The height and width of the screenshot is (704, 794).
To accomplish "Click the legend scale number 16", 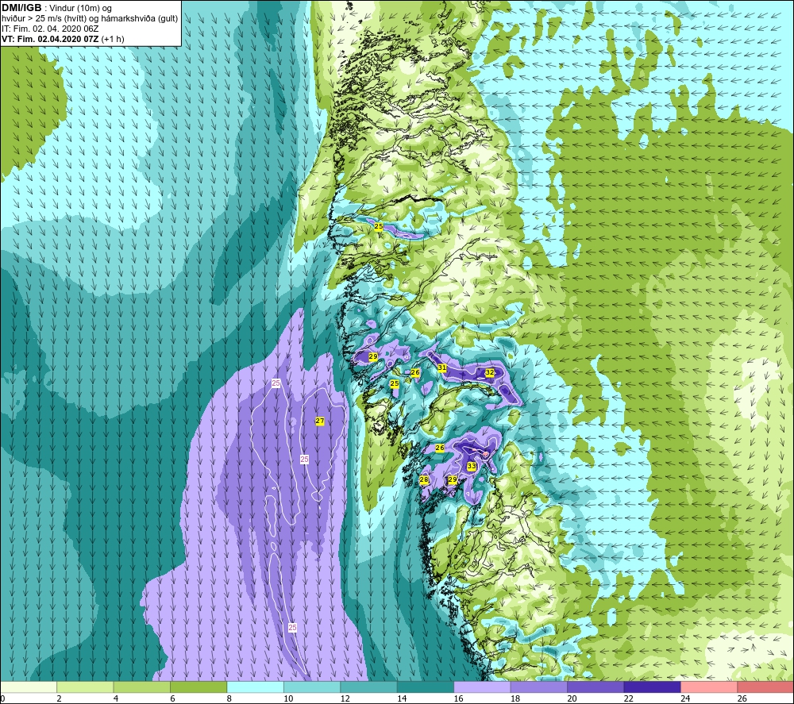I will 458,698.
